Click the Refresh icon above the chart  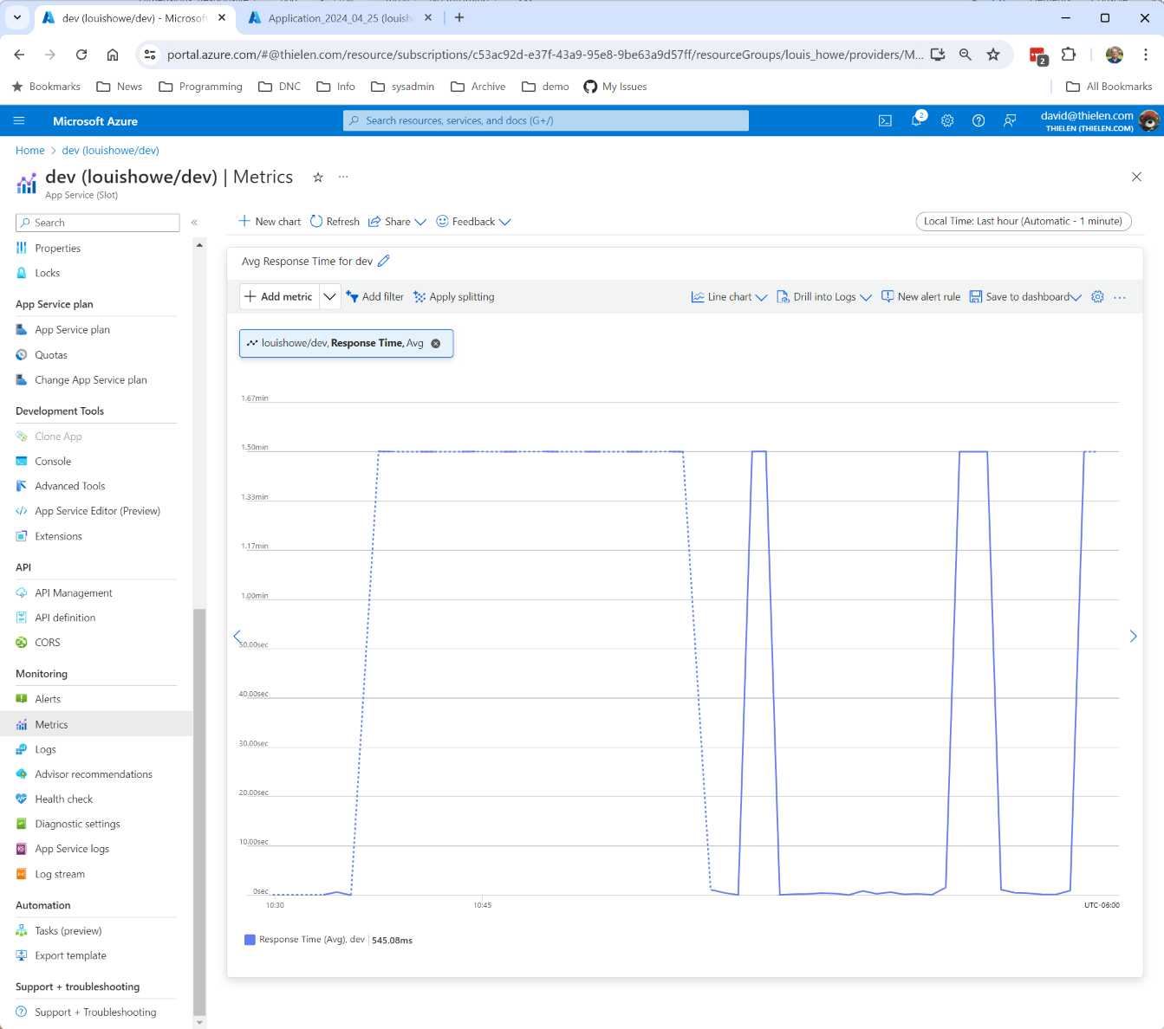(x=319, y=221)
